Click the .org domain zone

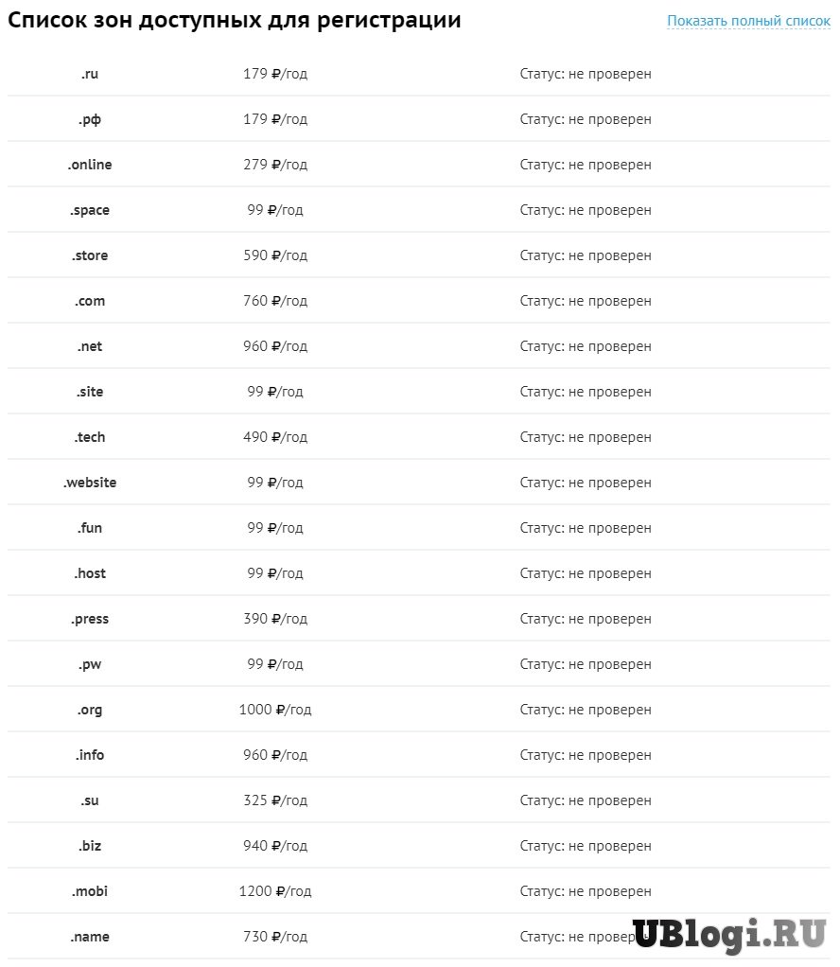coord(90,710)
